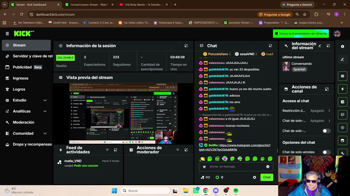Open chat settings gear
350x196 pixels.
tap(255, 177)
